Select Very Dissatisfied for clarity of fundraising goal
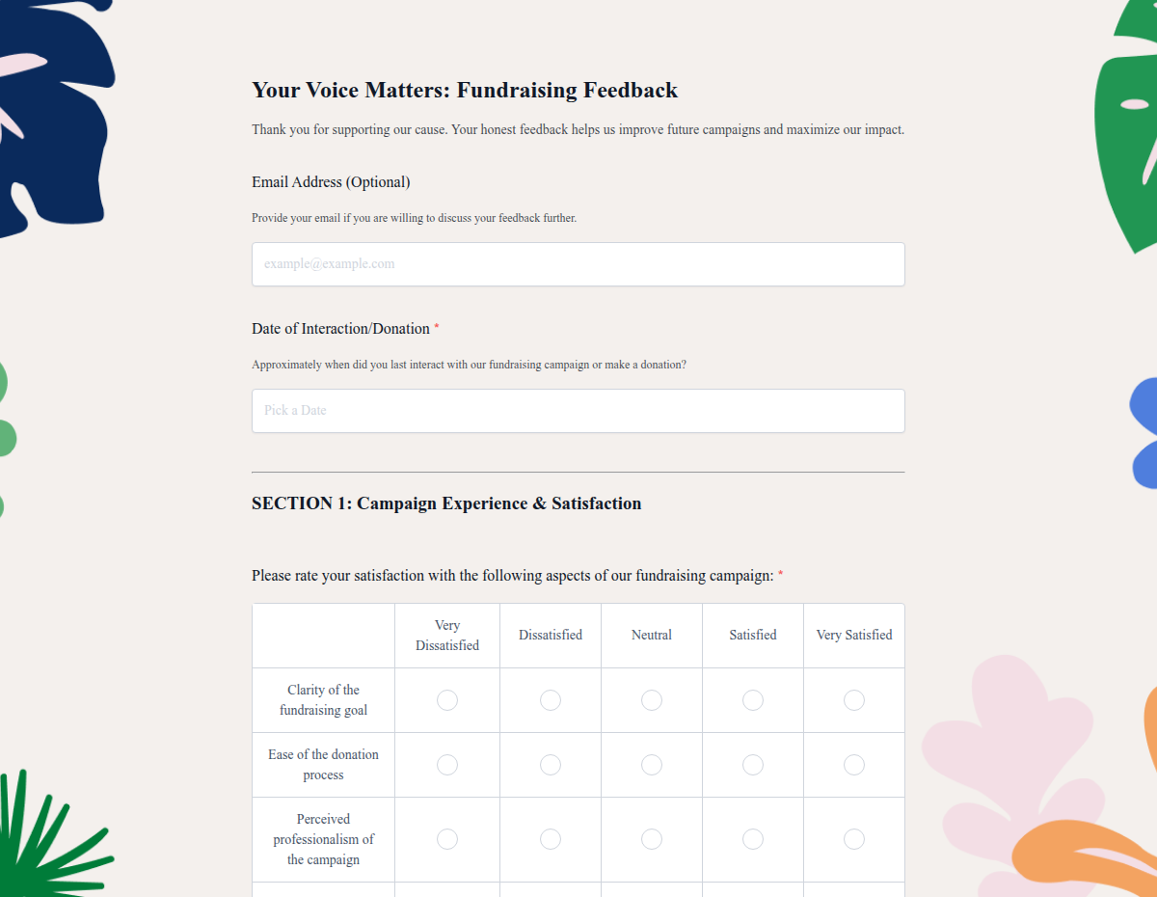1157x897 pixels. [446, 700]
